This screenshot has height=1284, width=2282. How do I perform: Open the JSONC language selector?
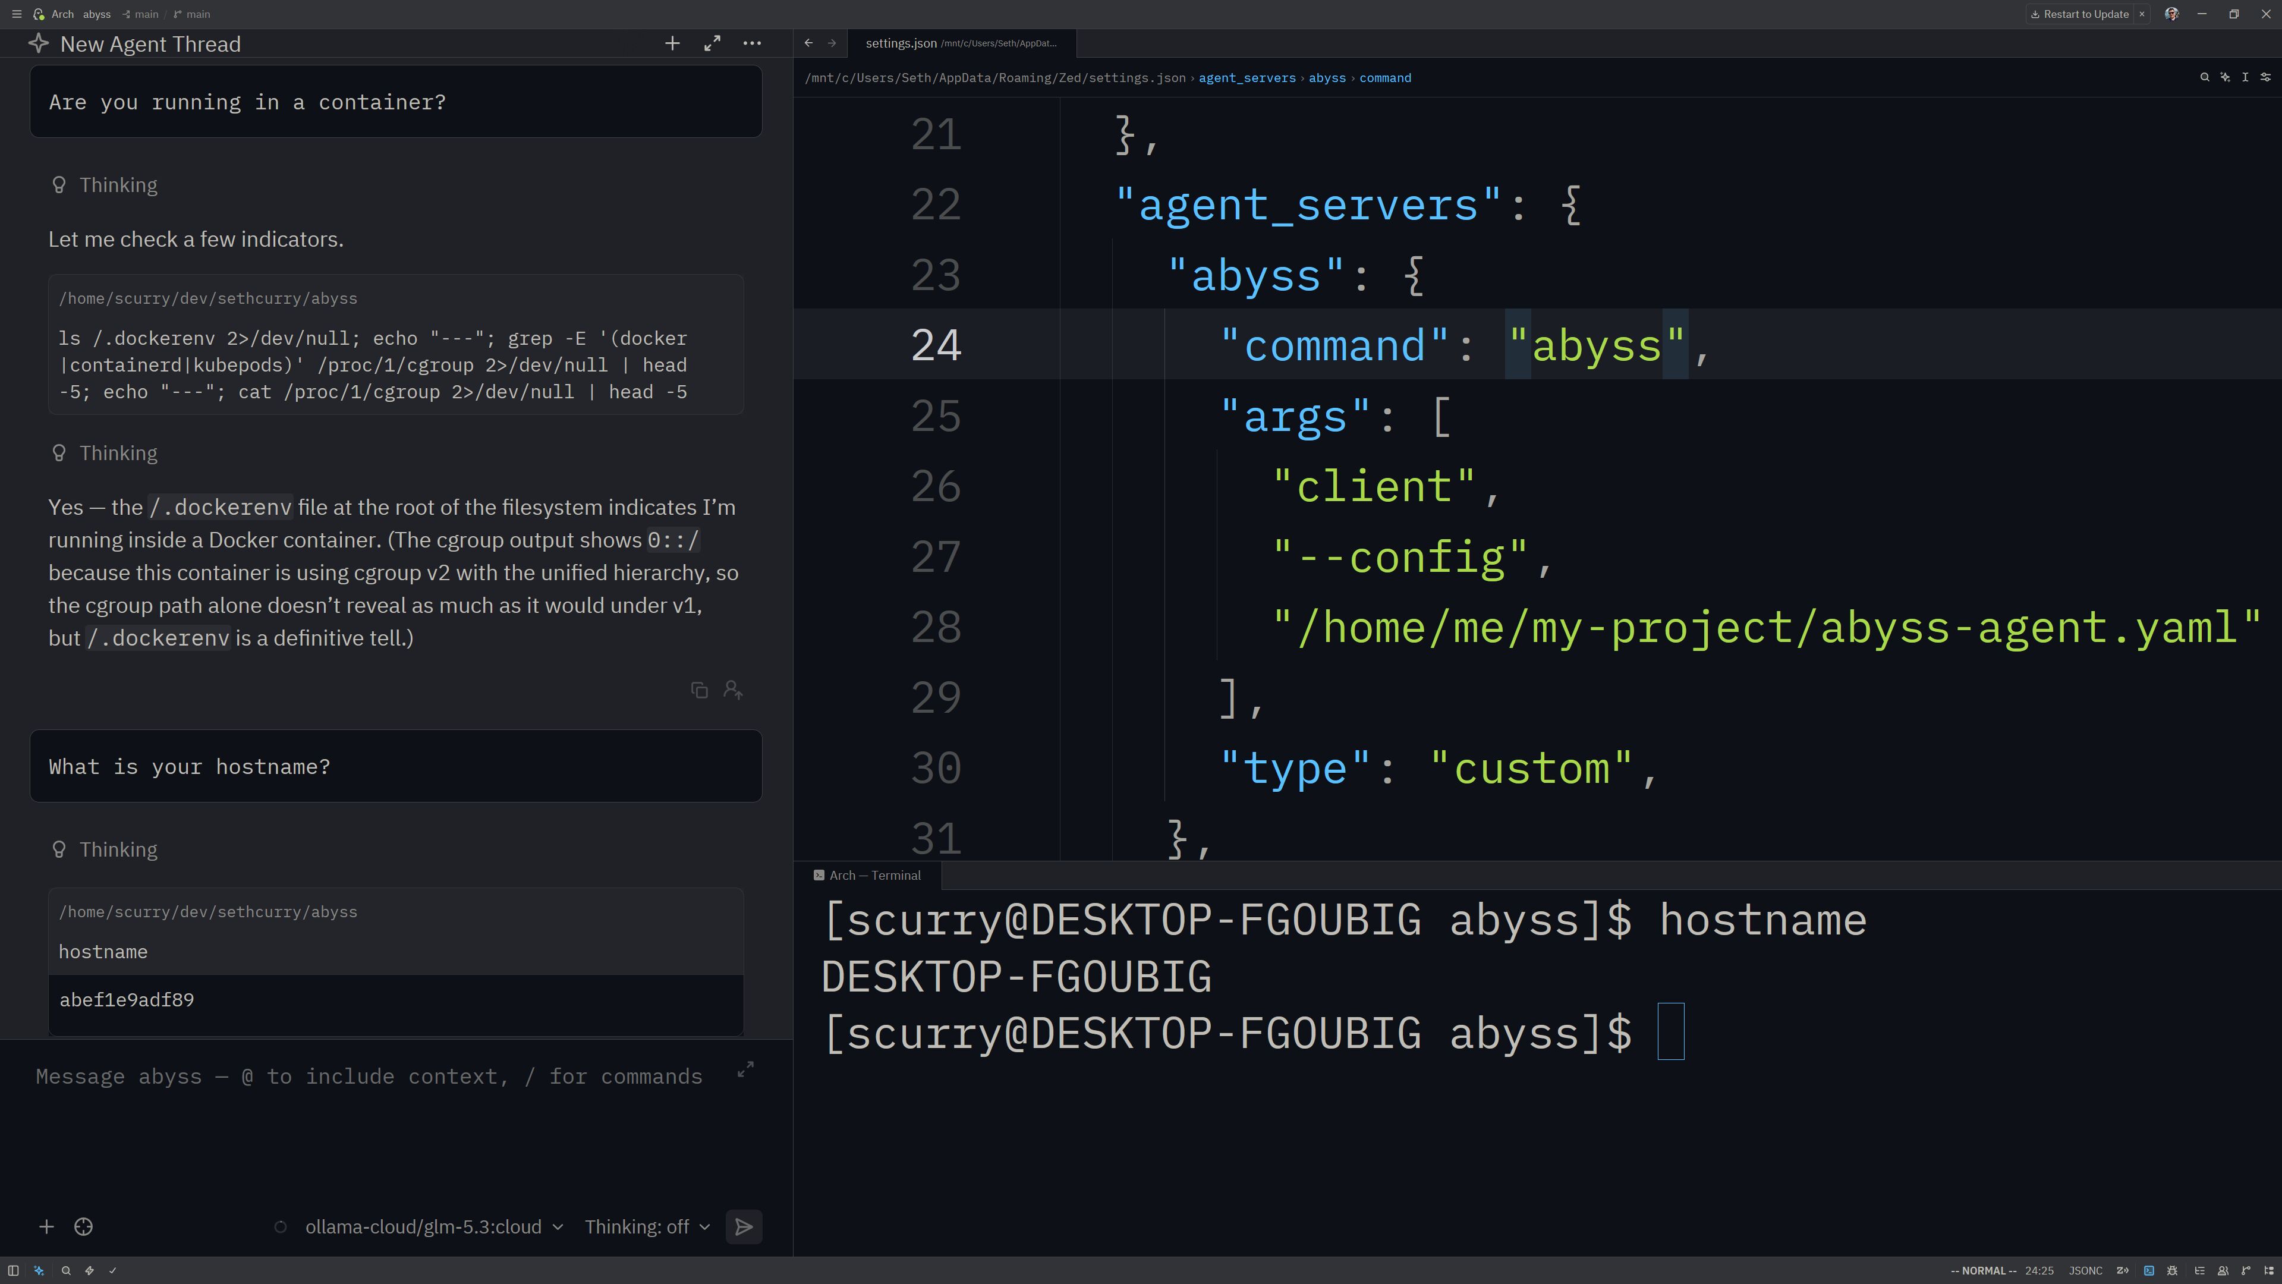click(x=2085, y=1270)
